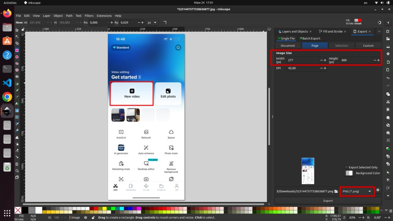
Task: Toggle guide lock at ruler corner
Action: pos(23,29)
